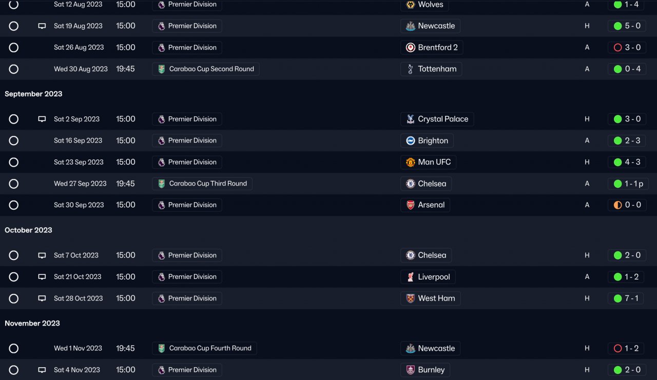Click the half-orange draw indicator for 0 - 0
The height and width of the screenshot is (380, 657).
tap(617, 205)
